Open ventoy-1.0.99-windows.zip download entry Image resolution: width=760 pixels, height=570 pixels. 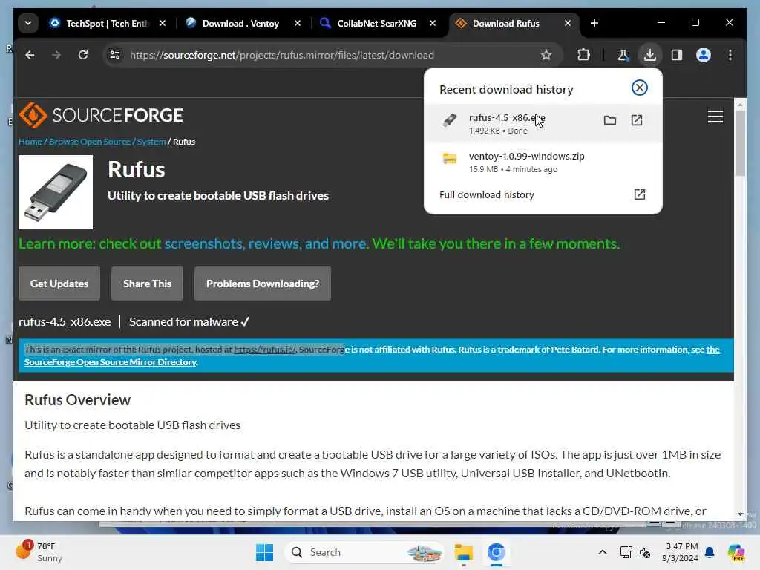tap(543, 162)
